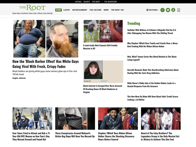Click the green search magnifier icon
This screenshot has height=147, width=196.
[x=163, y=10]
